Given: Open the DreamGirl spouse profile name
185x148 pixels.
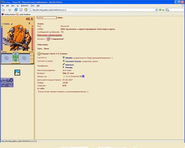Looking at the screenshot, I should click(75, 76).
